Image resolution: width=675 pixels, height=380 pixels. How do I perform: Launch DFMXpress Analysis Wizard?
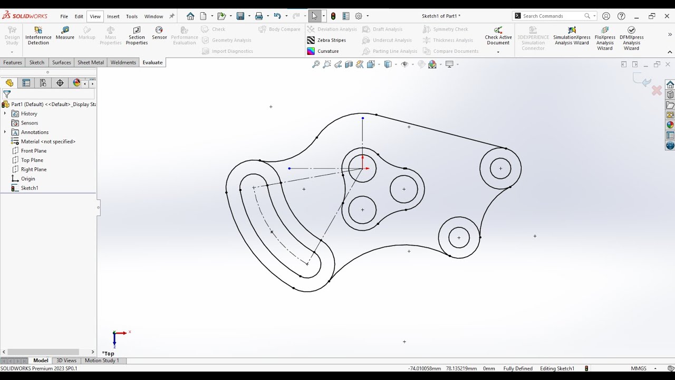click(x=631, y=38)
